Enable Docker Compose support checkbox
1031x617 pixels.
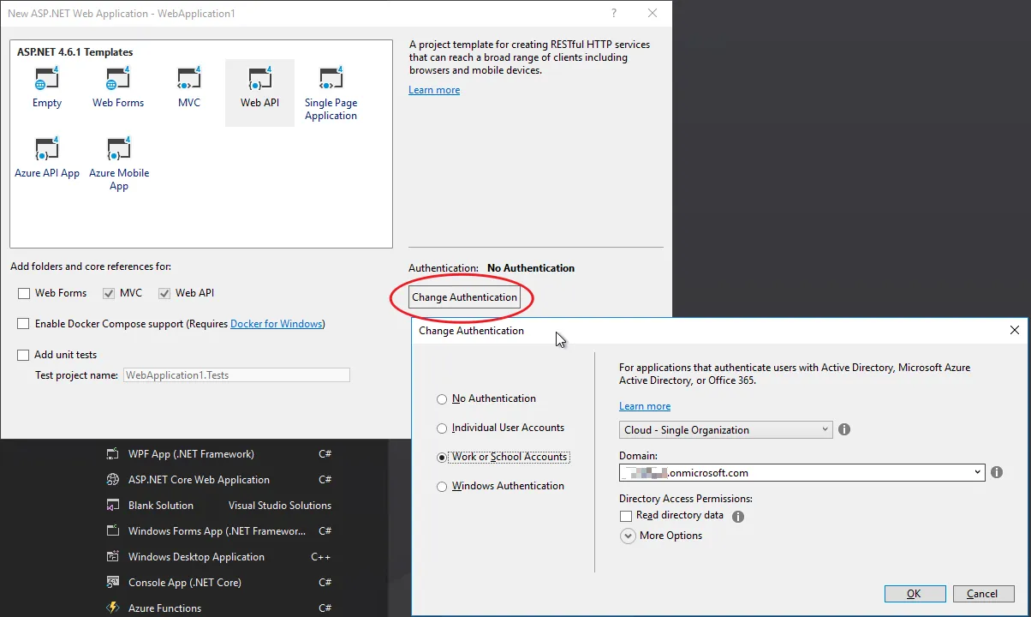[24, 324]
